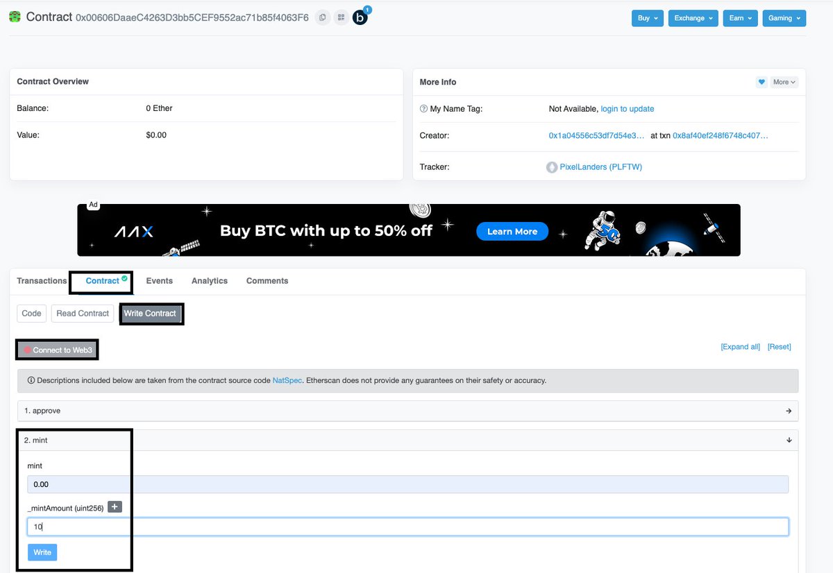Collapse the 2. mint function

pos(407,441)
